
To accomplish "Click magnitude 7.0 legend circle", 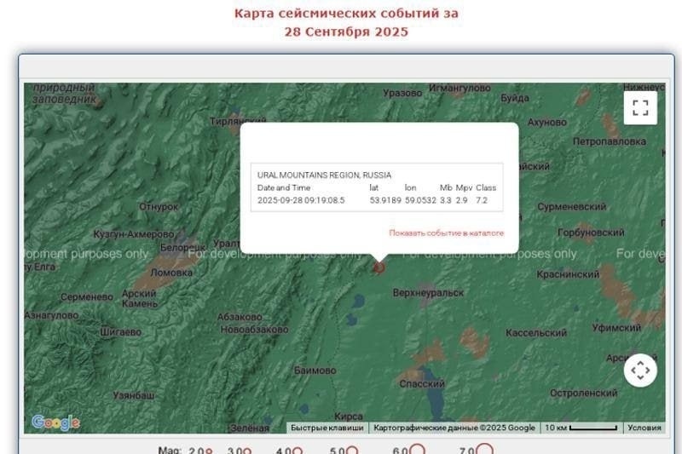I will click(484, 450).
